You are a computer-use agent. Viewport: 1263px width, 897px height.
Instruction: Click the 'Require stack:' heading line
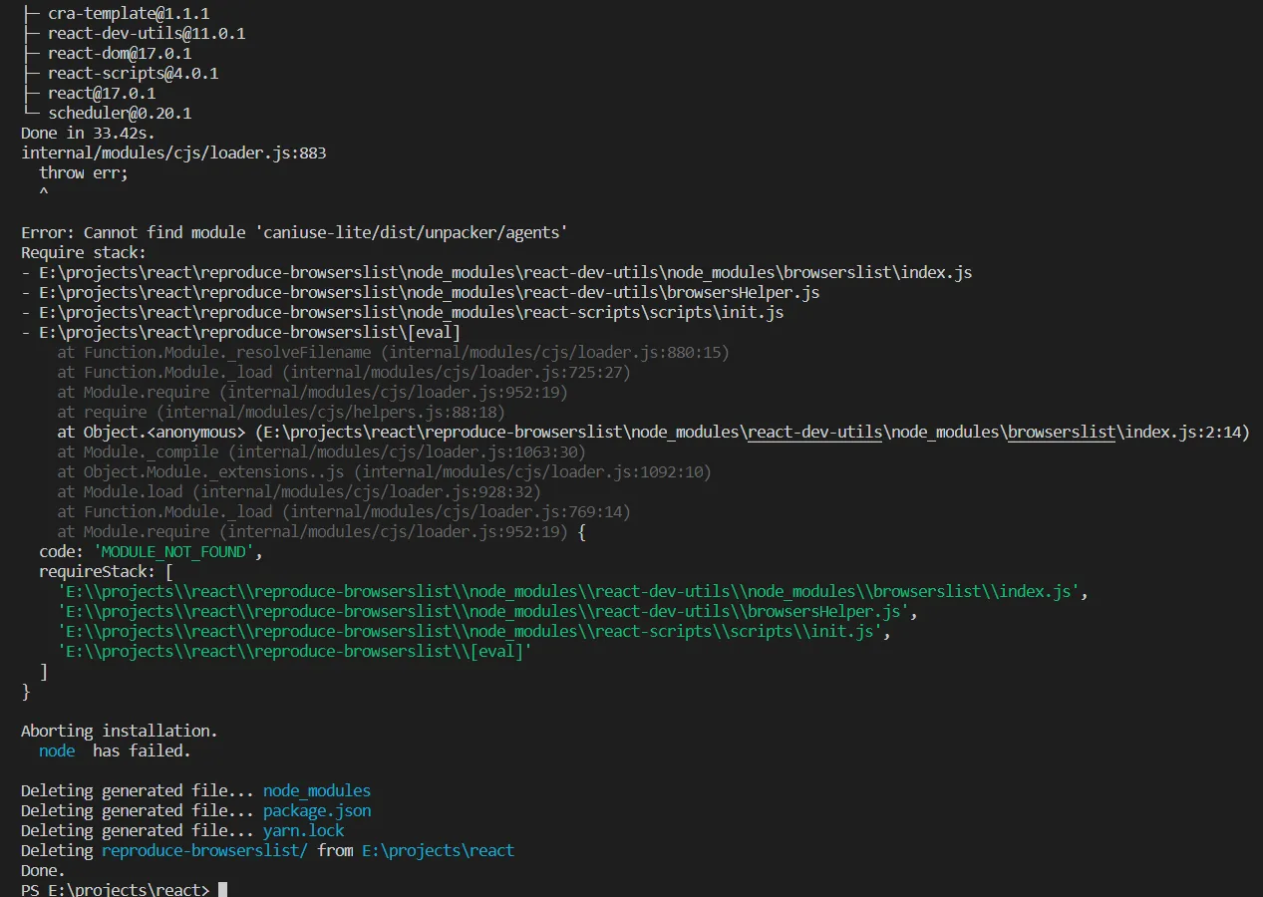click(84, 252)
